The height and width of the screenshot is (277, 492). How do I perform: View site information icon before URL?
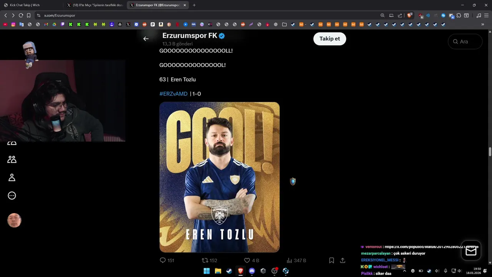click(x=38, y=15)
